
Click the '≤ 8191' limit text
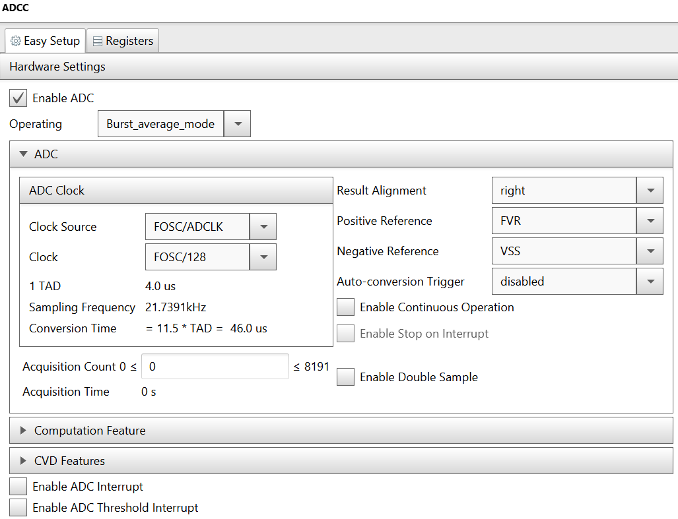[x=312, y=367]
